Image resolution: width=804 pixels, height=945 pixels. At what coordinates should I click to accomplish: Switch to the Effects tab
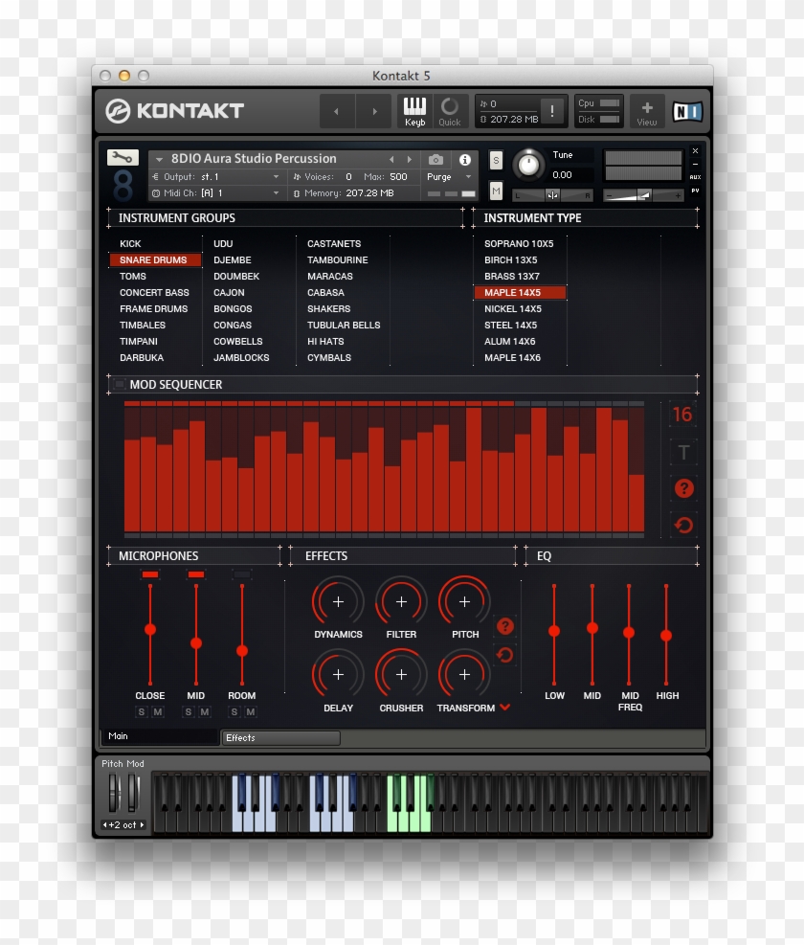click(x=281, y=737)
